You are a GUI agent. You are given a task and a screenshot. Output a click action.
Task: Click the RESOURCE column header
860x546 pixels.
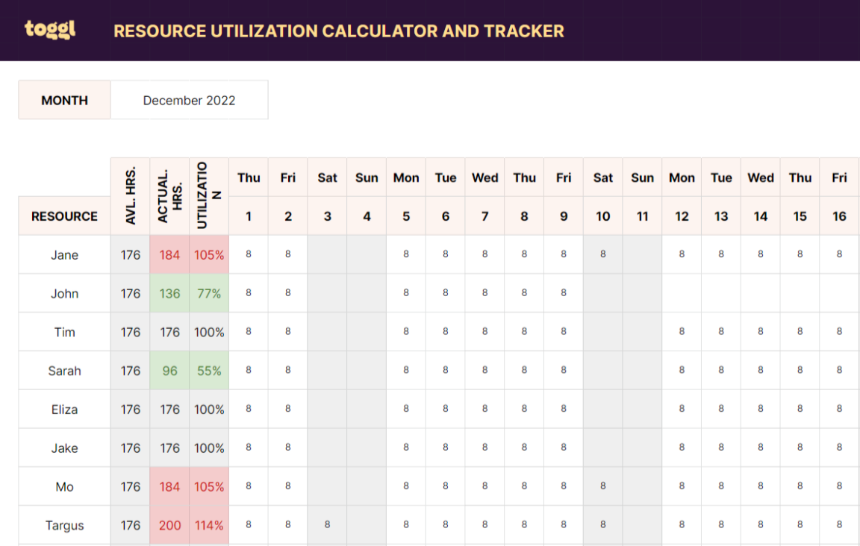pyautogui.click(x=64, y=216)
